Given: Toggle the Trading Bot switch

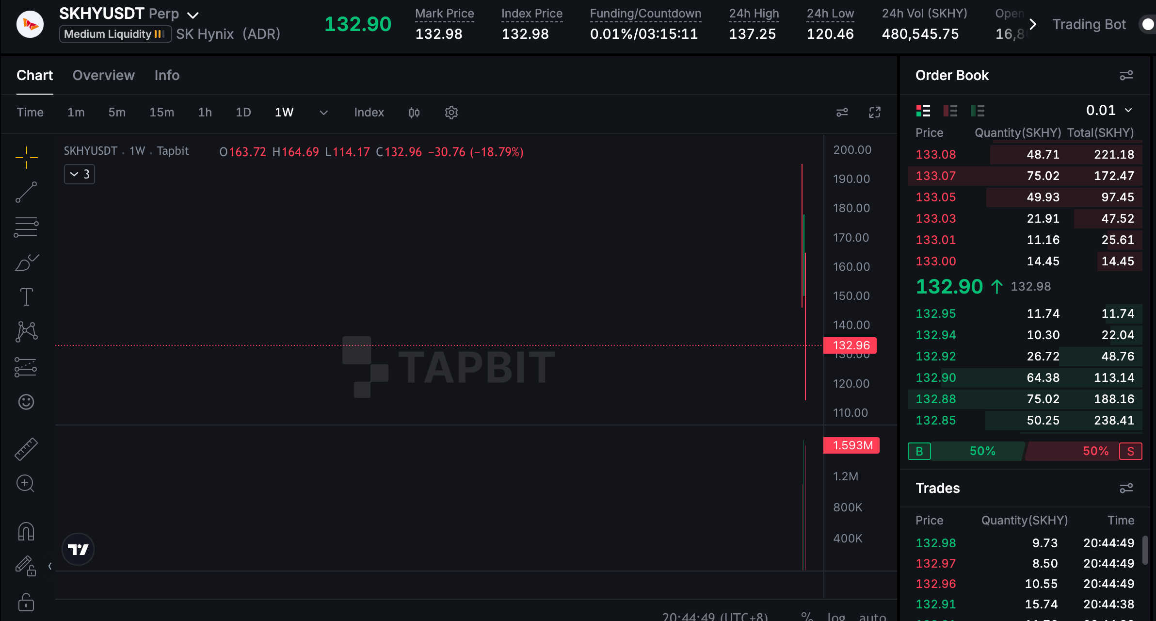Looking at the screenshot, I should point(1147,24).
